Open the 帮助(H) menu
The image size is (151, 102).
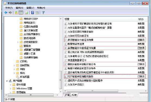(41, 8)
